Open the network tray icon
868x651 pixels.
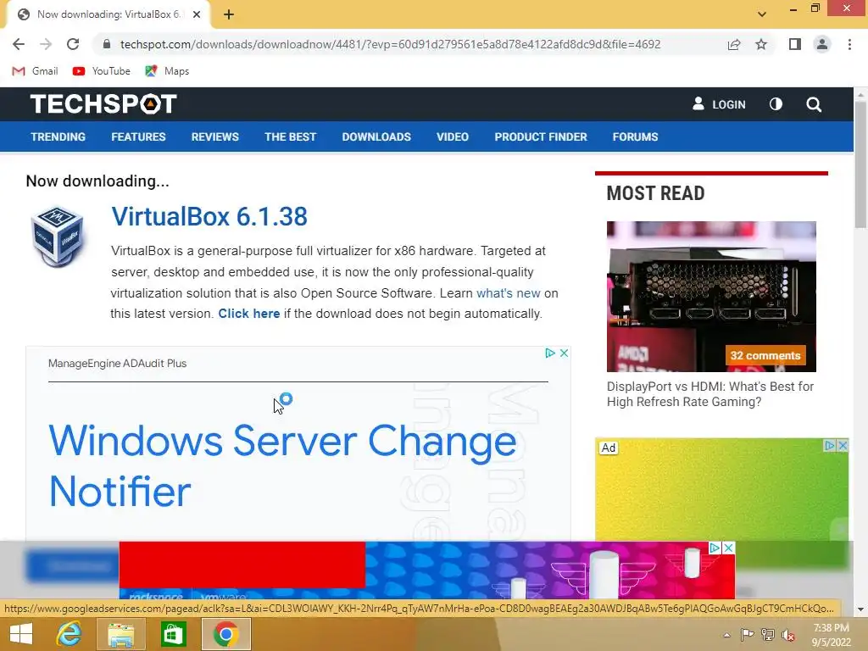(767, 635)
